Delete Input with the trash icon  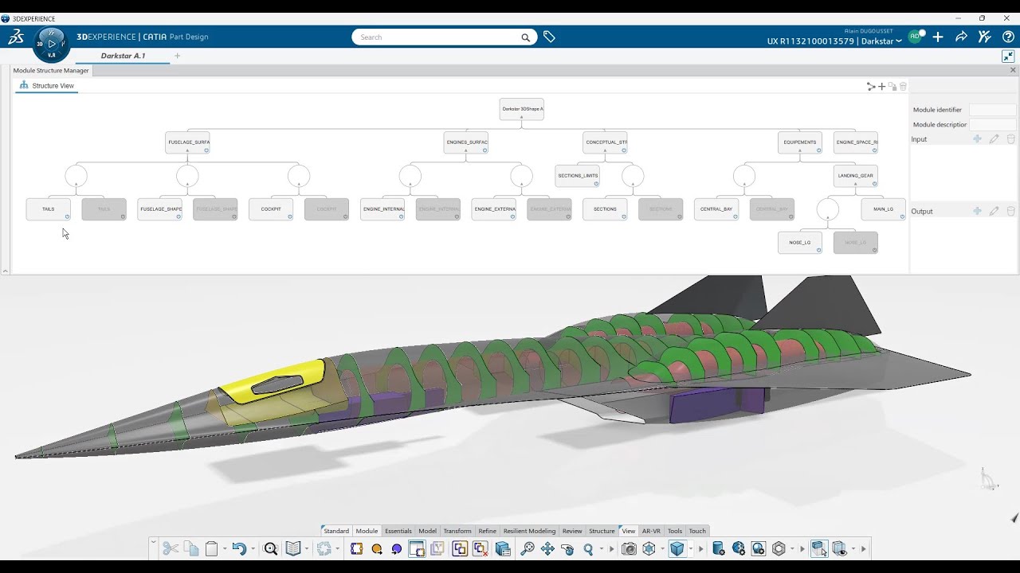coord(1010,139)
